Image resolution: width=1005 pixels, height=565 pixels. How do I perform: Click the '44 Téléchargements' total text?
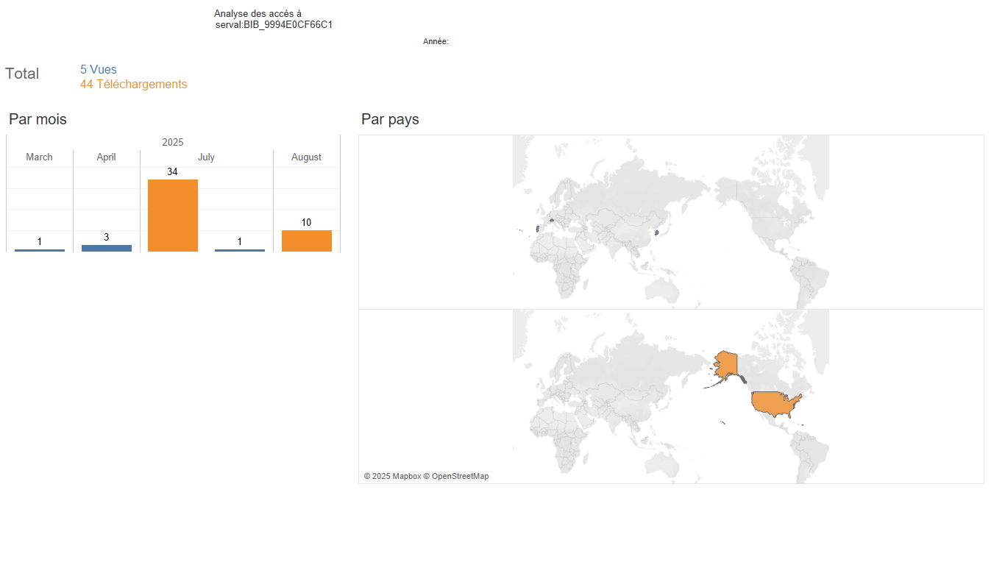(134, 85)
